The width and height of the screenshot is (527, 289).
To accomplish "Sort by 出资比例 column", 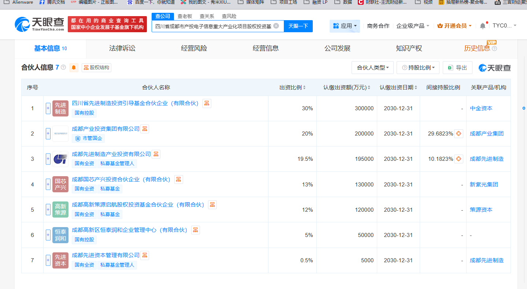I will click(x=292, y=88).
